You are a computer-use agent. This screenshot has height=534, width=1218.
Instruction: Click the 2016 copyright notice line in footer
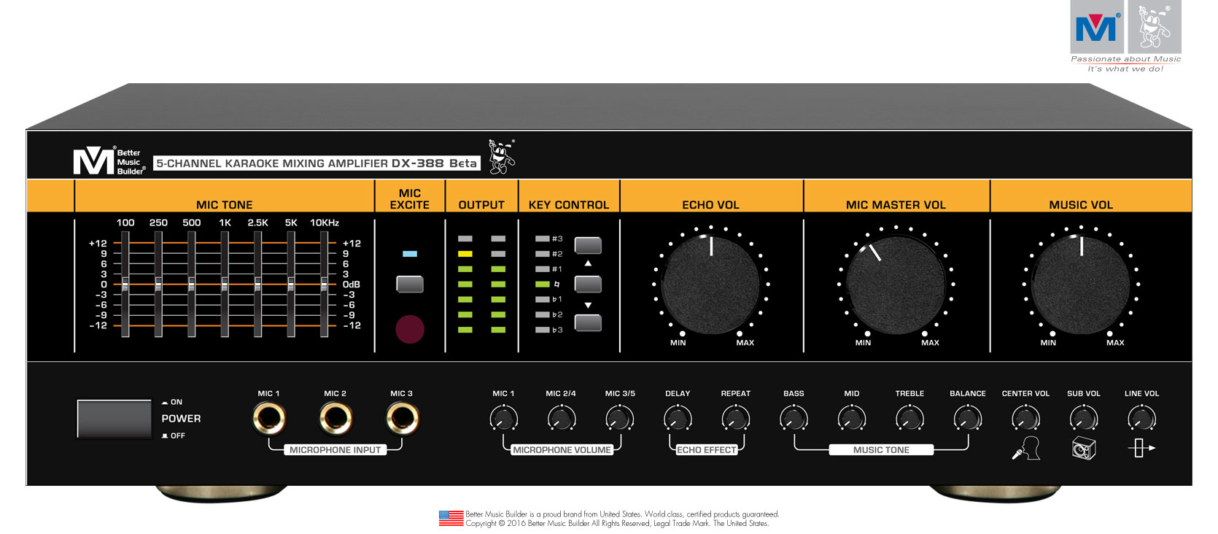tap(617, 523)
